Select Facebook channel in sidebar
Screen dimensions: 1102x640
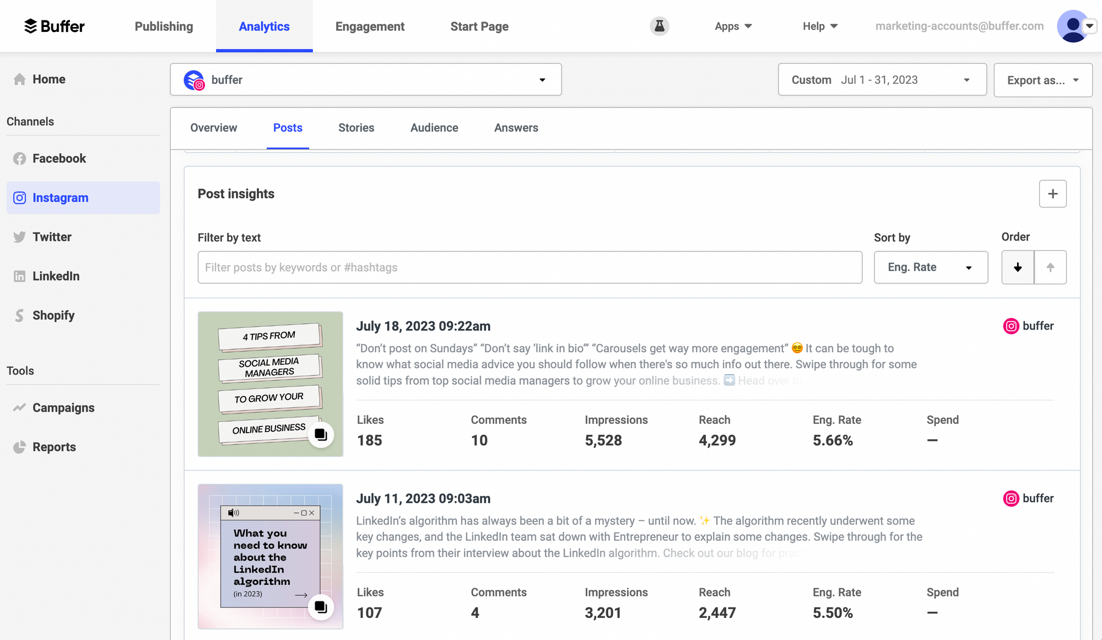(x=59, y=159)
